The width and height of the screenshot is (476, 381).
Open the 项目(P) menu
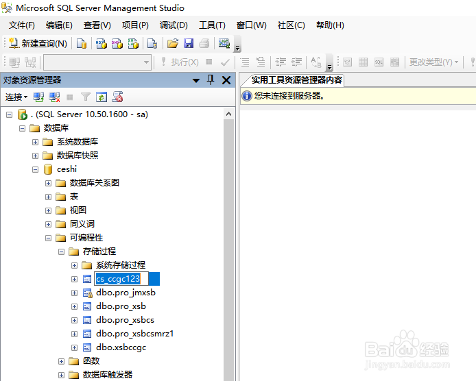pos(135,25)
